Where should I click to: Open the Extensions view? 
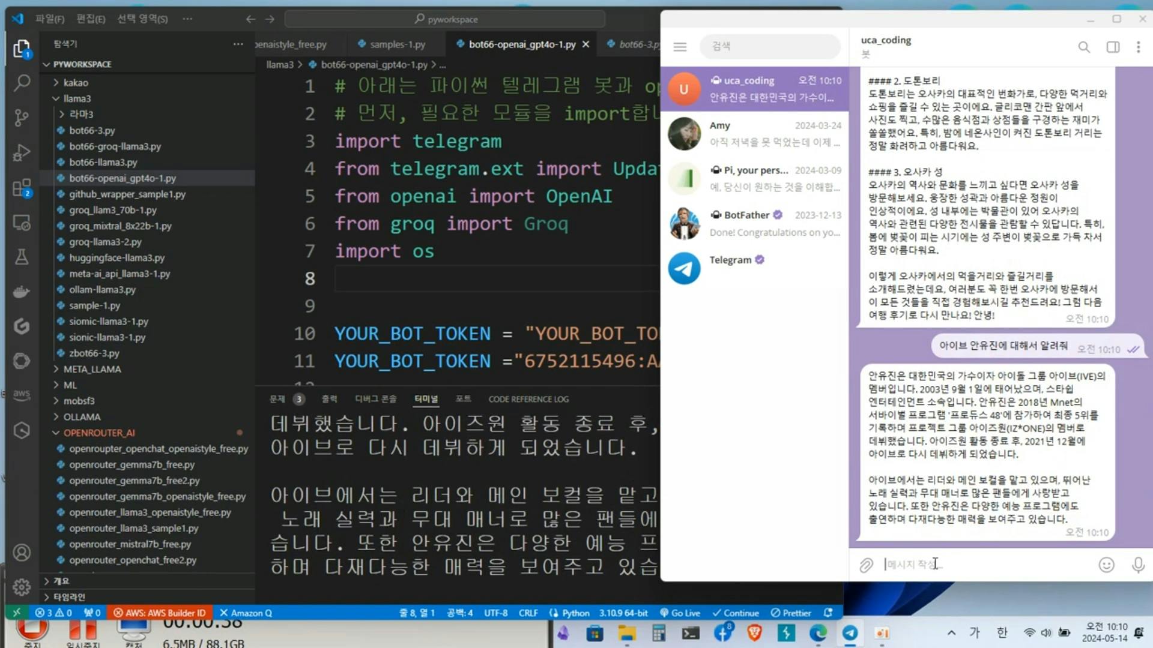(x=22, y=188)
